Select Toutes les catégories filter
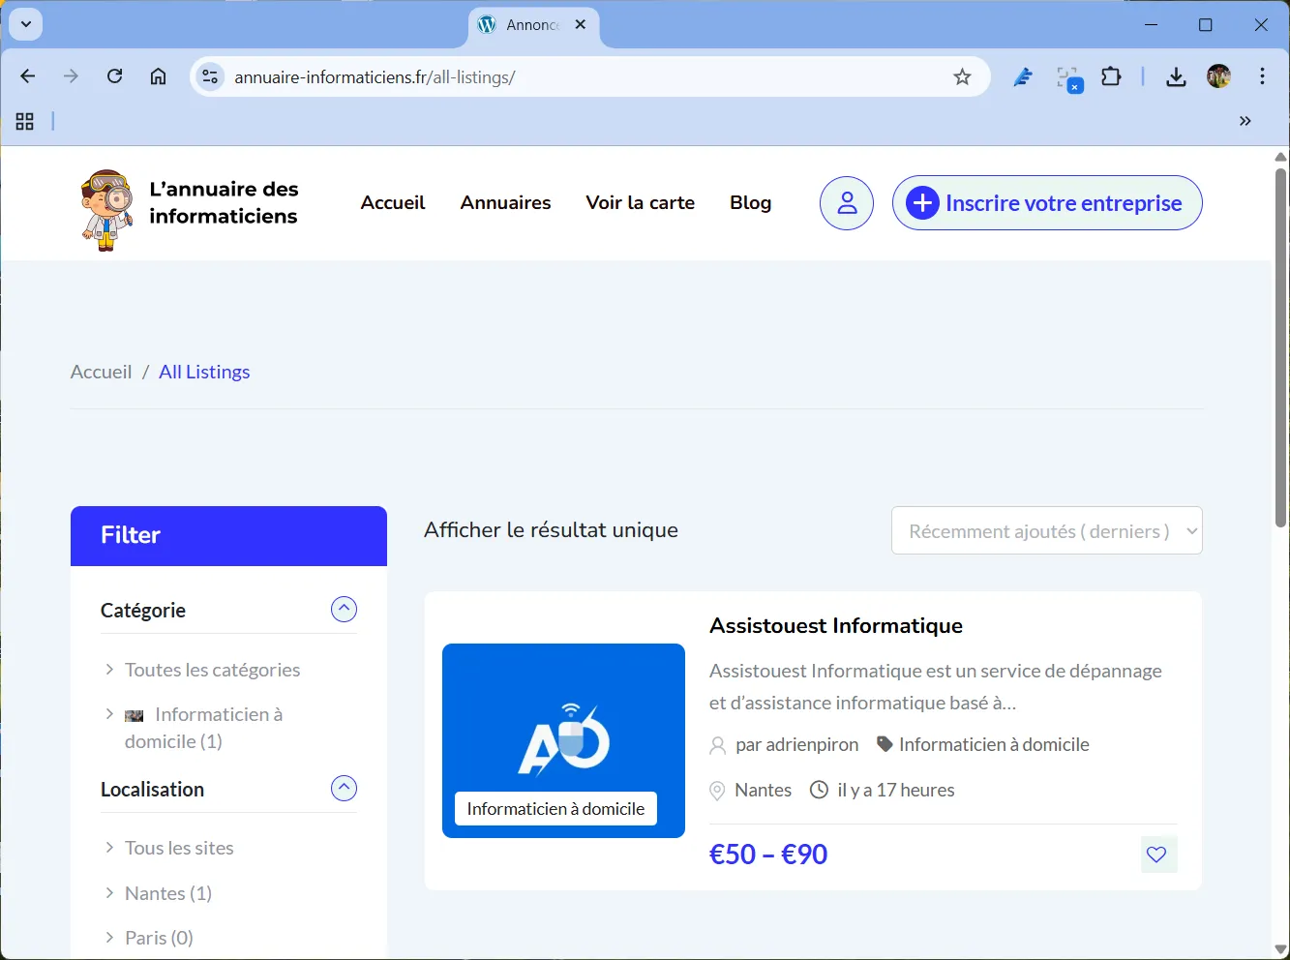 [212, 670]
